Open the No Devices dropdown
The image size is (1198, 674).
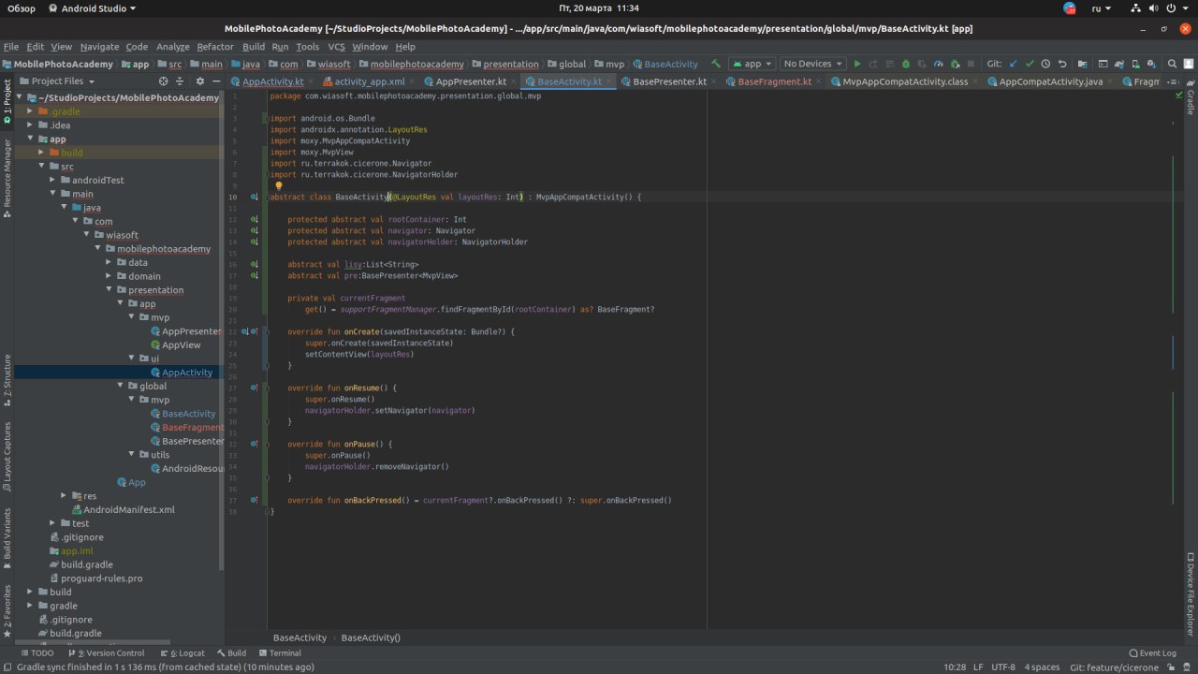[812, 64]
